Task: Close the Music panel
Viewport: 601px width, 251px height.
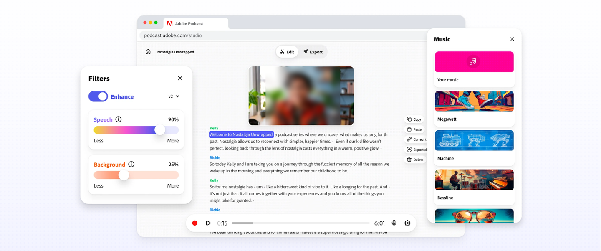Action: [x=512, y=39]
